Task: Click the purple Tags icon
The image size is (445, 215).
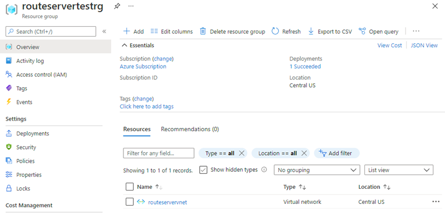Action: [9, 88]
